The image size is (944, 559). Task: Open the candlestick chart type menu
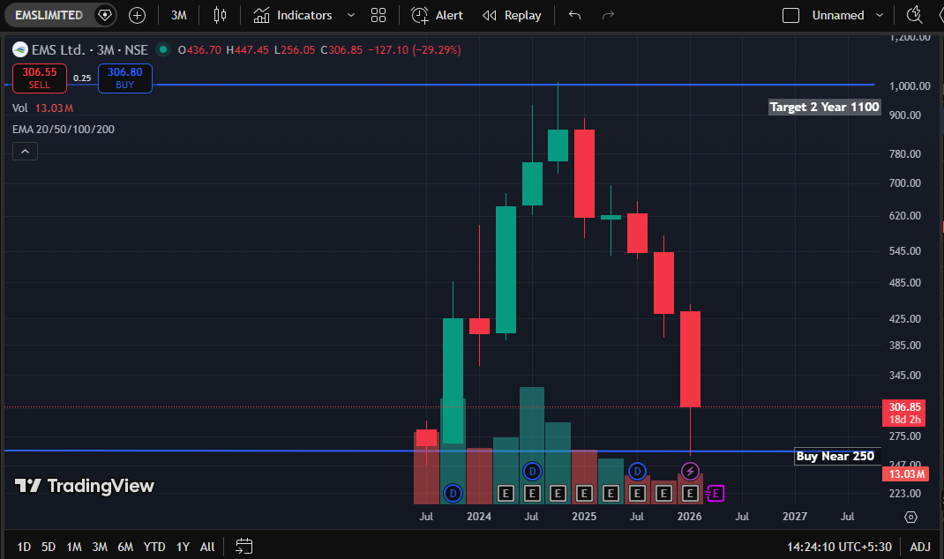[x=220, y=15]
